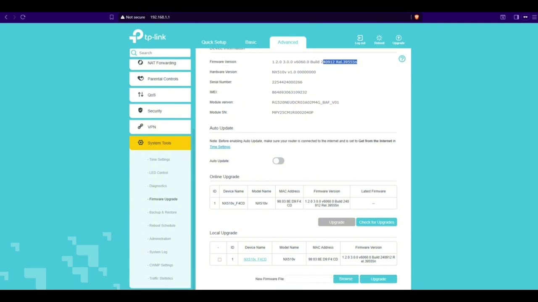Image resolution: width=538 pixels, height=302 pixels.
Task: Open the help question mark icon
Action: coord(402,59)
